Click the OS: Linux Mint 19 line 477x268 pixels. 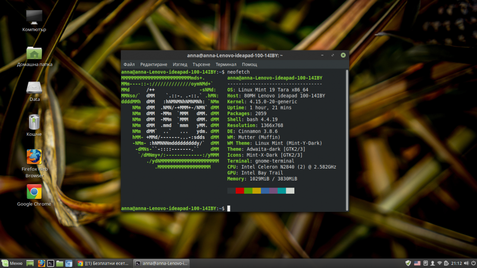click(x=268, y=90)
